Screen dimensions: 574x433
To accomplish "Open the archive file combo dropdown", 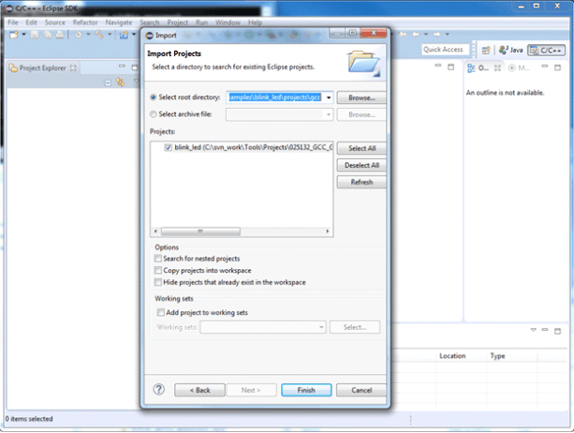I will click(329, 114).
